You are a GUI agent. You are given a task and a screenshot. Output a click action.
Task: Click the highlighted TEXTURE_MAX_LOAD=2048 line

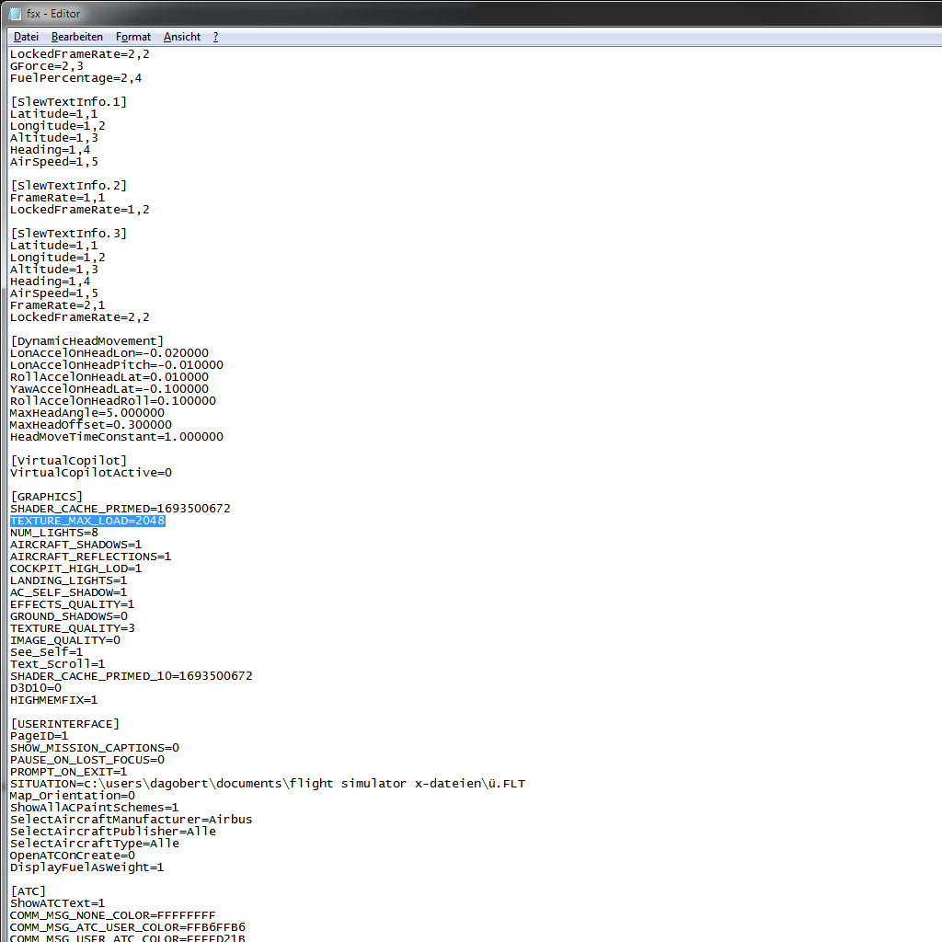(87, 521)
